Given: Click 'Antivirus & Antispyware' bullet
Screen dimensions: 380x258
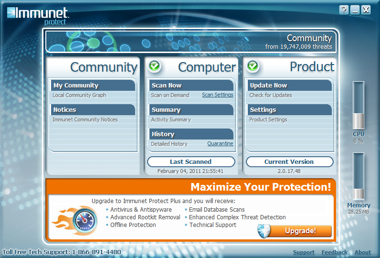Looking at the screenshot, I should tap(141, 209).
